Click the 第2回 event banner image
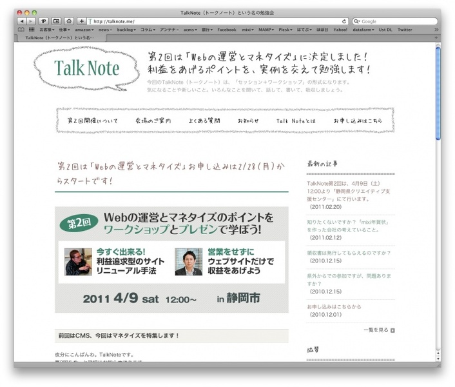 [171, 260]
